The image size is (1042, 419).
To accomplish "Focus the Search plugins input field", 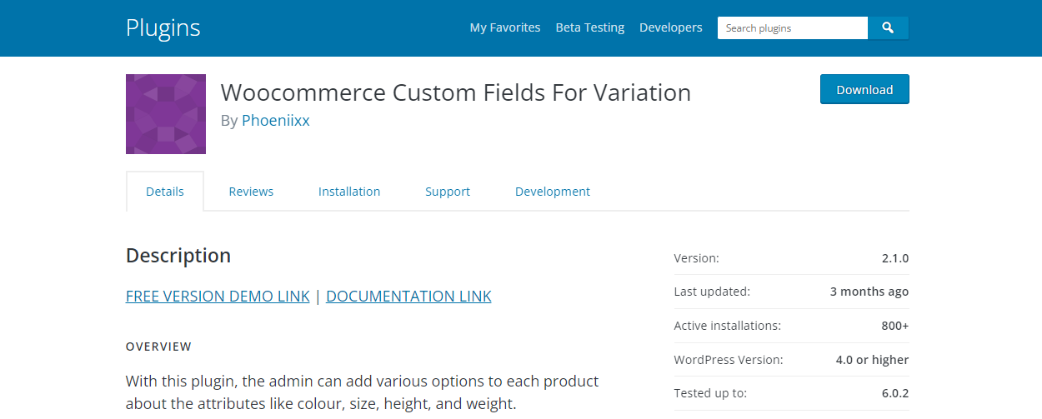I will pos(793,27).
